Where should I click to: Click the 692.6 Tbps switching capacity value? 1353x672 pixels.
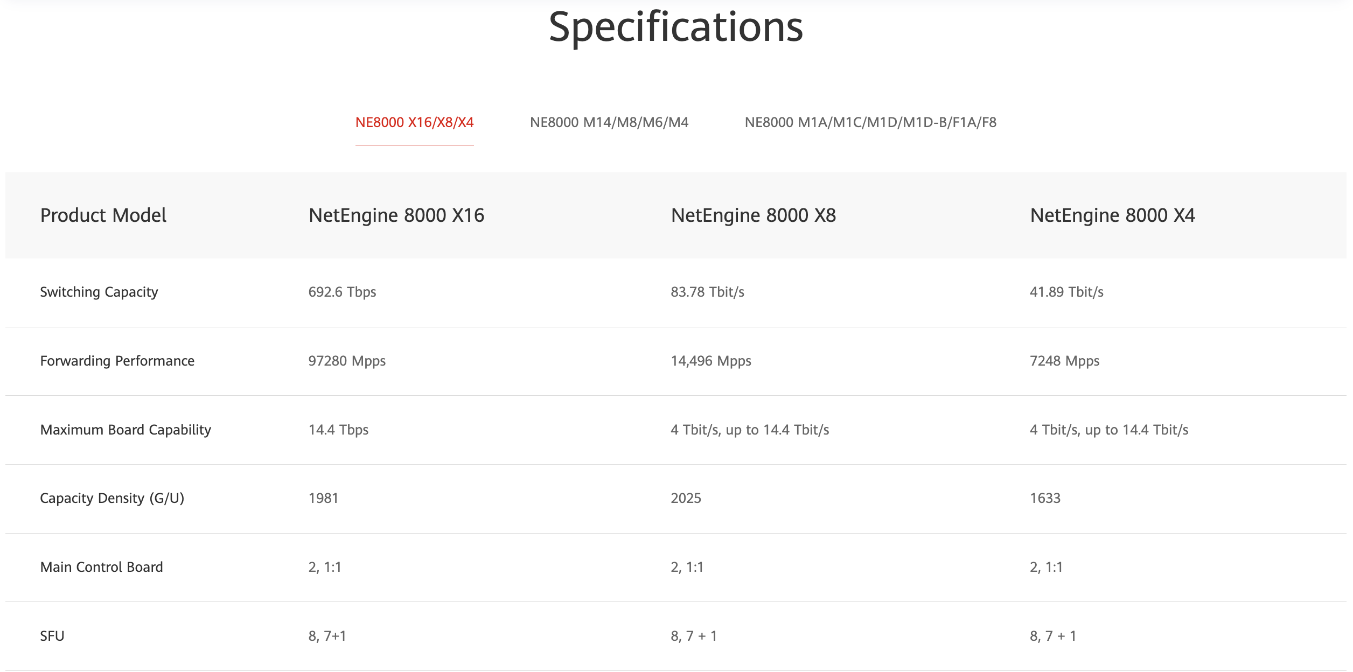click(x=342, y=292)
